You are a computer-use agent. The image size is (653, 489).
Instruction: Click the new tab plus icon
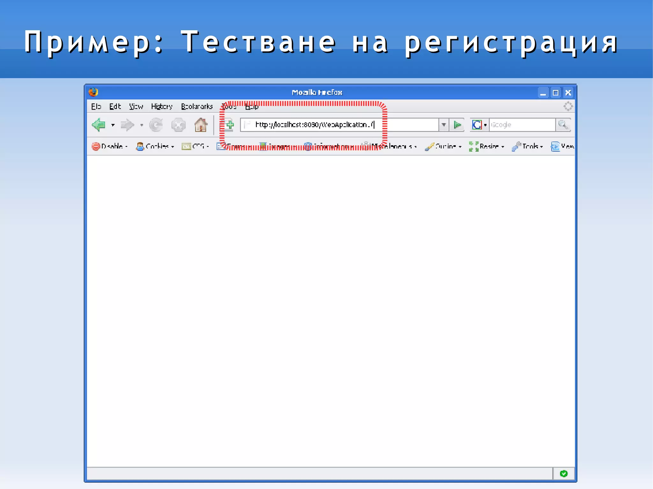tap(229, 125)
